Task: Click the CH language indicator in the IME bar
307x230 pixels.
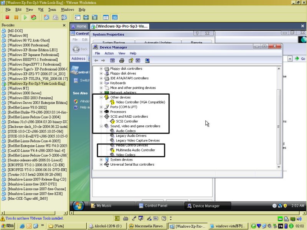Action: click(117, 218)
